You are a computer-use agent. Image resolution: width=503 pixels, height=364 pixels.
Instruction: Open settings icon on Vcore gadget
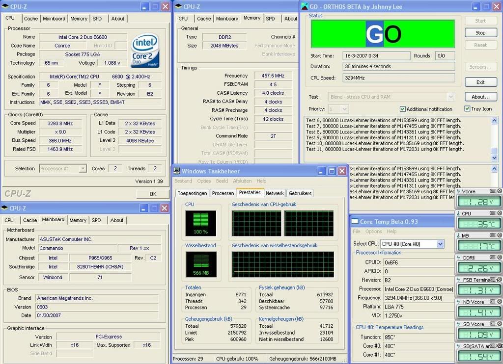tap(493, 191)
